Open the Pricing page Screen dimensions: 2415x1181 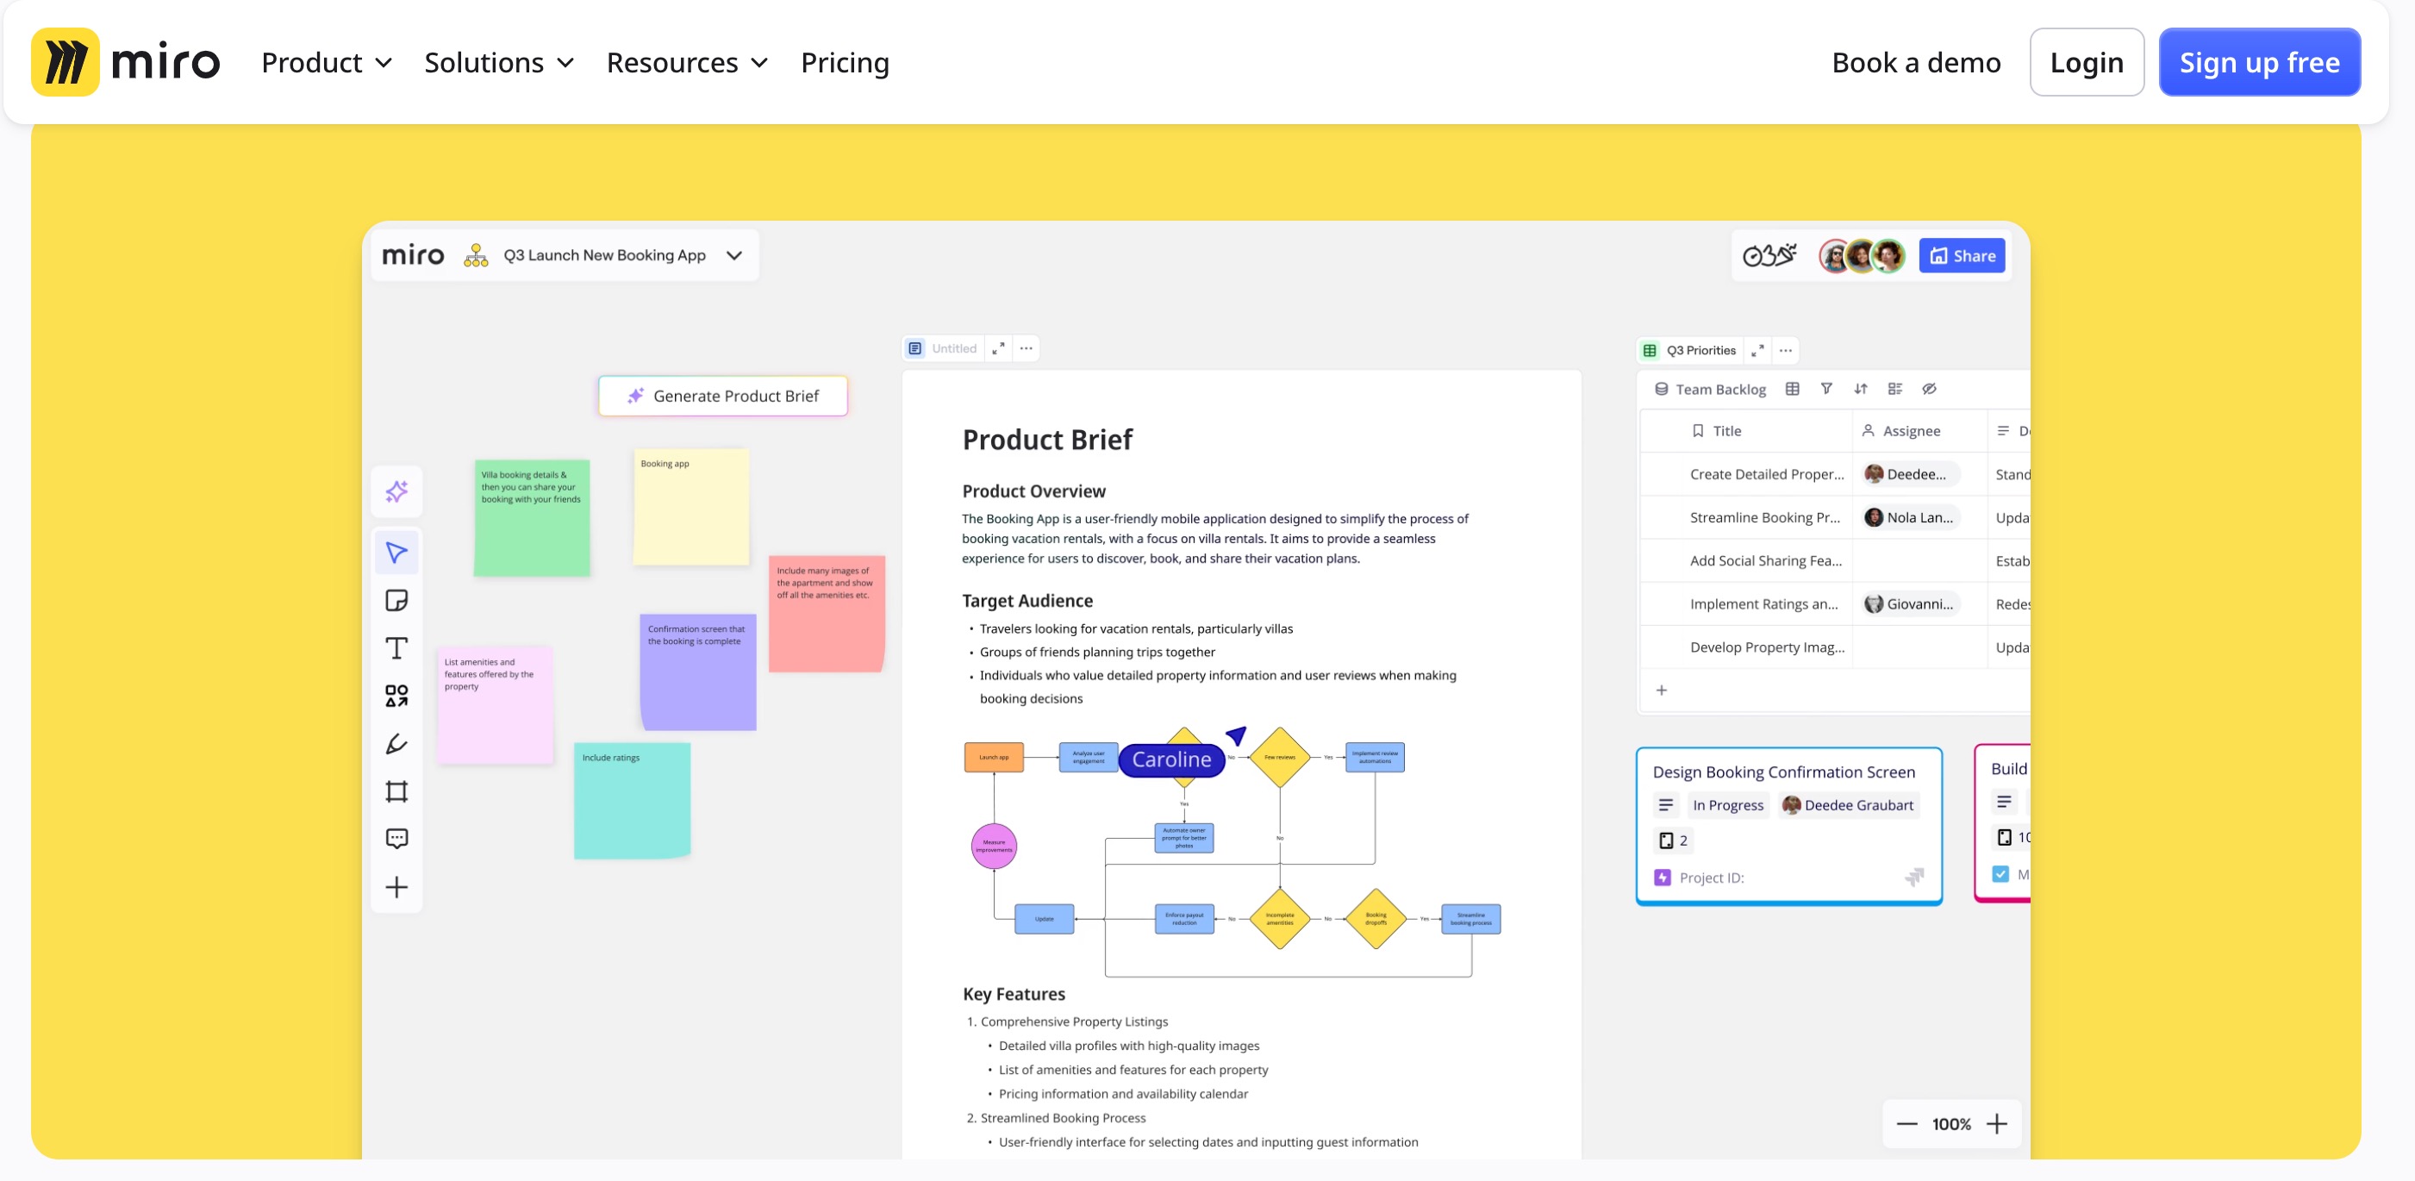pyautogui.click(x=845, y=62)
